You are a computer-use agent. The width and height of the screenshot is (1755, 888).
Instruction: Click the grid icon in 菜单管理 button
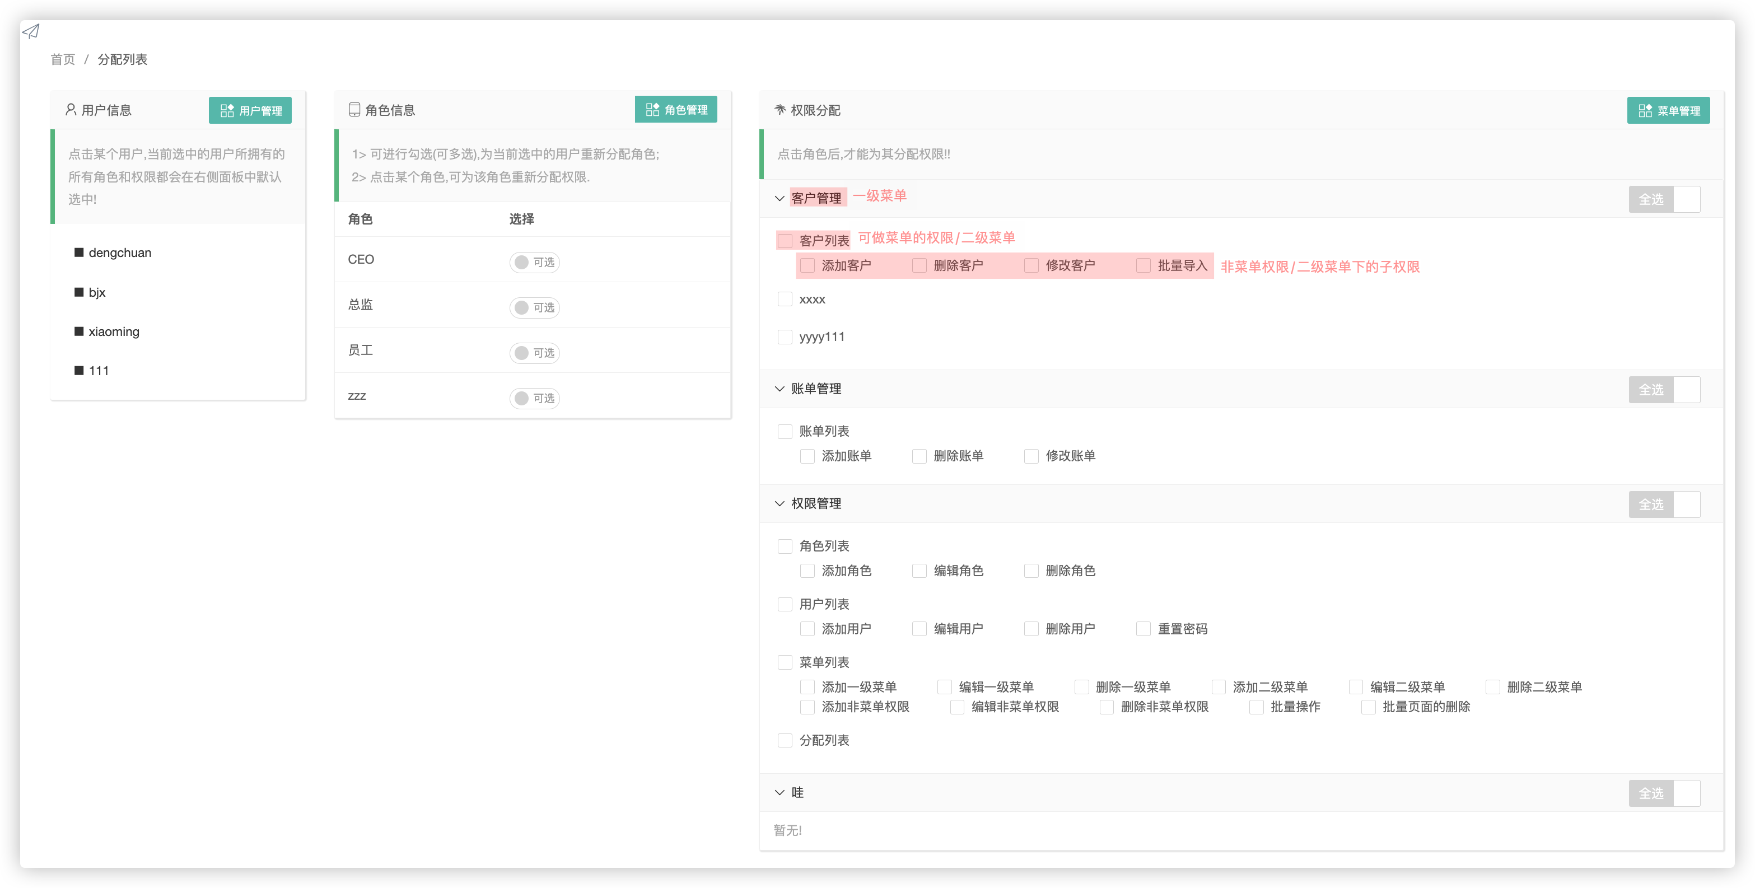click(x=1645, y=110)
